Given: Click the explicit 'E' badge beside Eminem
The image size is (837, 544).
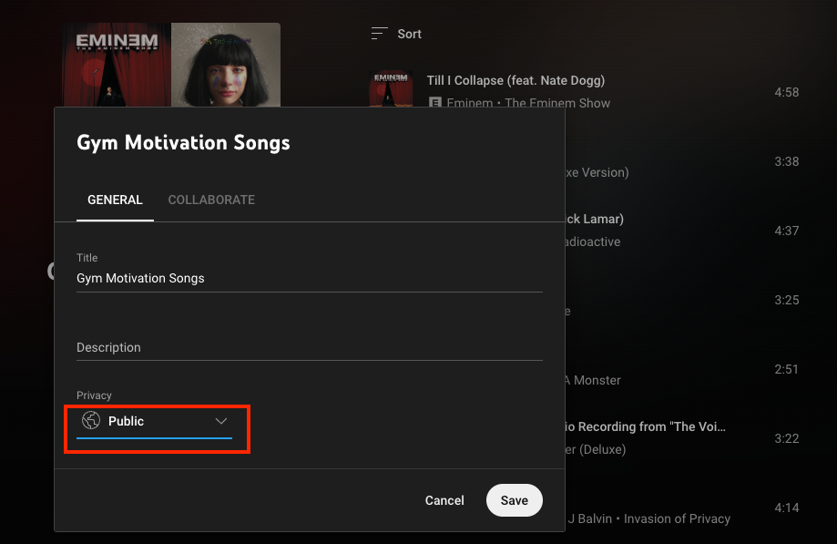Looking at the screenshot, I should [435, 103].
